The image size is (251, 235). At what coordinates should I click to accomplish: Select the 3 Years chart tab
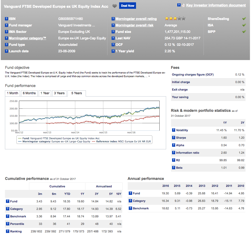click(x=59, y=93)
